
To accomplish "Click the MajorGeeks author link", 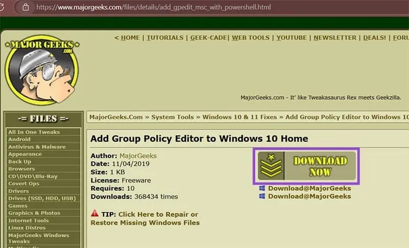I will (x=138, y=155).
